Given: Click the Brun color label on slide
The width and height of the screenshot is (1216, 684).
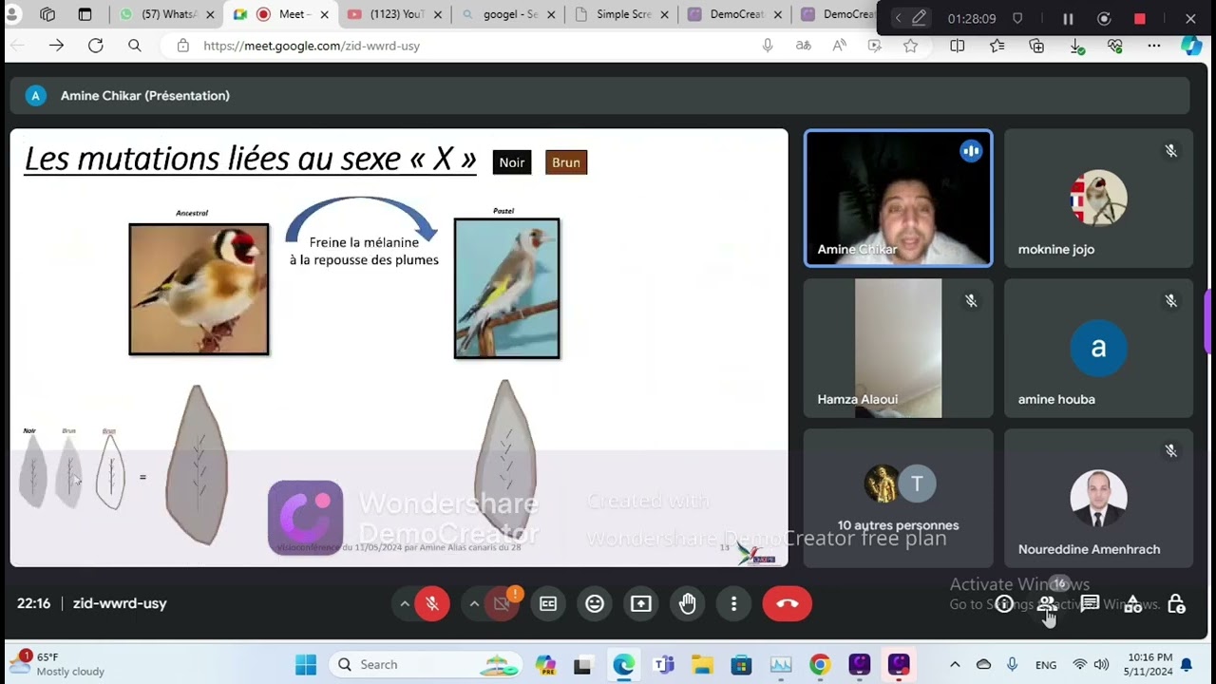Looking at the screenshot, I should tap(566, 162).
